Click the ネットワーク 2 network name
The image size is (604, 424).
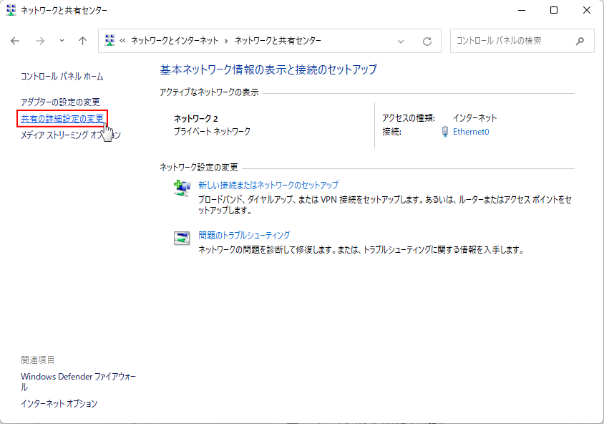195,118
